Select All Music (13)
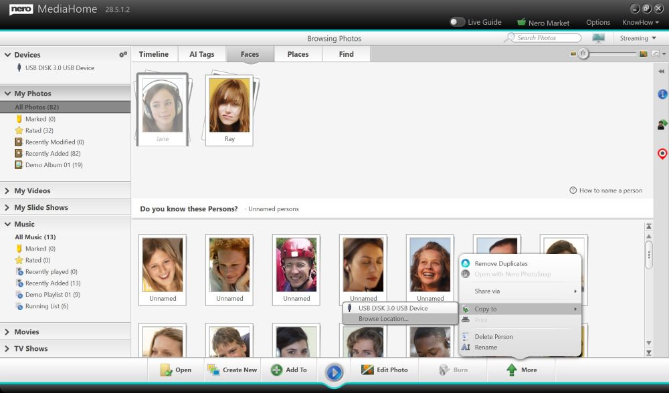This screenshot has width=669, height=393. click(x=35, y=237)
